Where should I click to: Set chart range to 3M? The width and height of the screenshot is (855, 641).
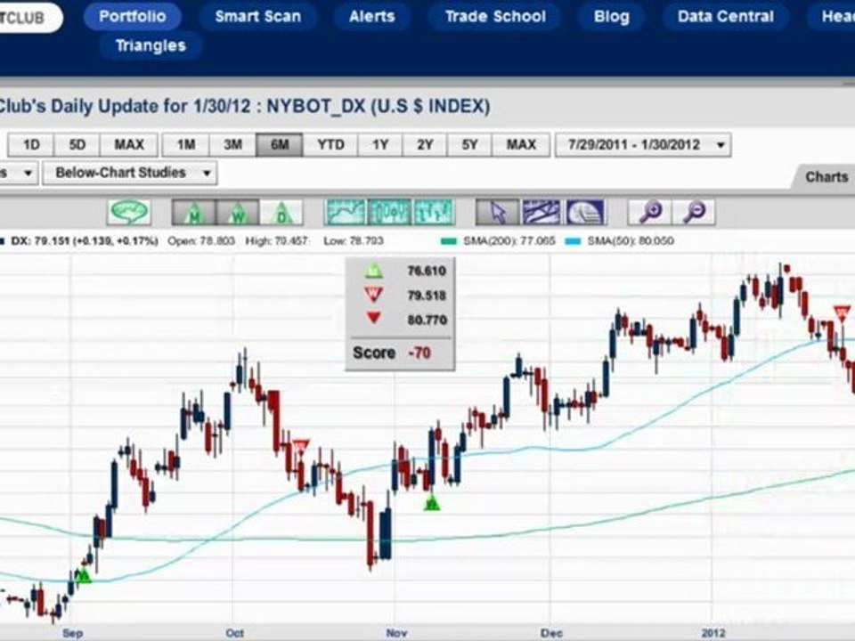232,144
